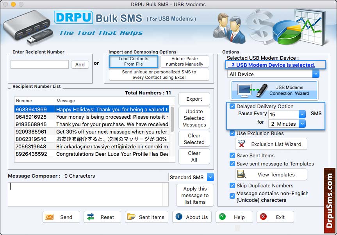Click the Clear All button
Screen dimensions: 337x235
[x=194, y=157]
